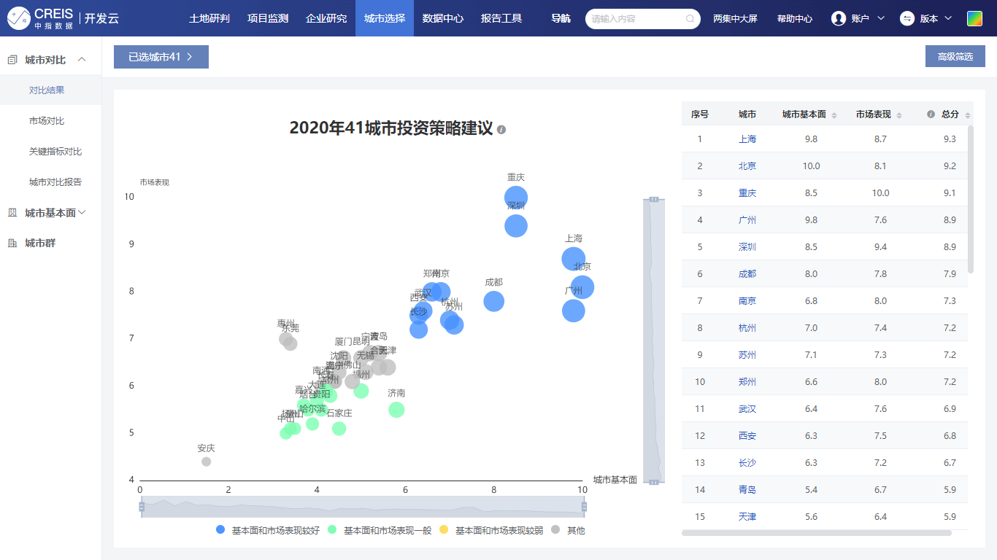This screenshot has width=997, height=560.
Task: Select 市场对比 in the sidebar
Action: pos(47,121)
